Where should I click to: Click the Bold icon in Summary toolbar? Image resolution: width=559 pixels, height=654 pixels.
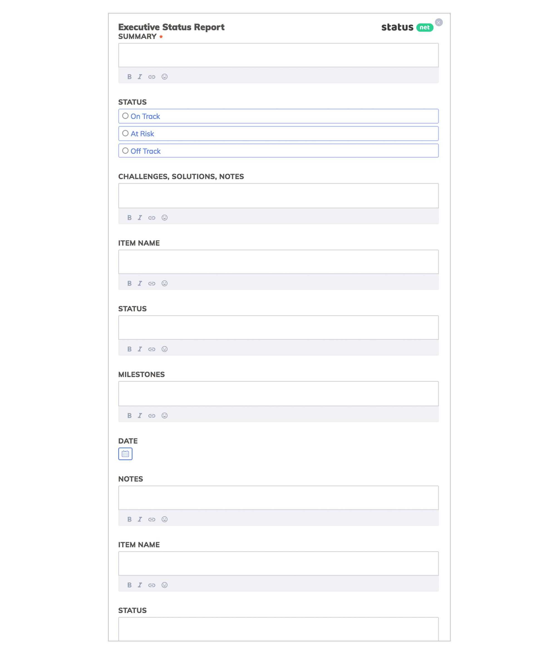pyautogui.click(x=129, y=77)
